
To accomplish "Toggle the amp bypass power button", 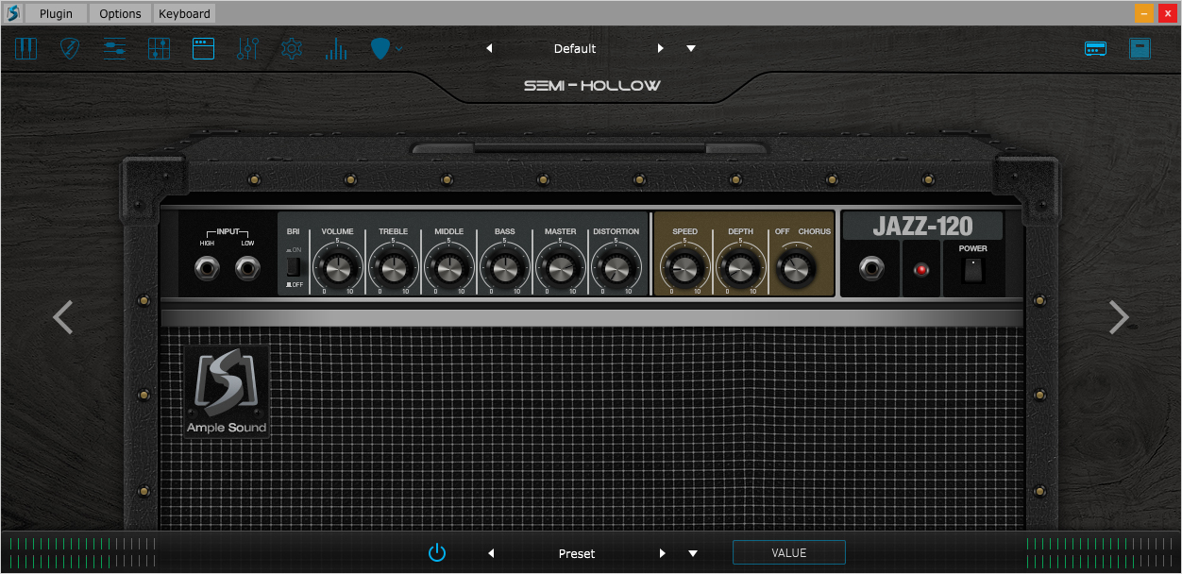I will 436,553.
